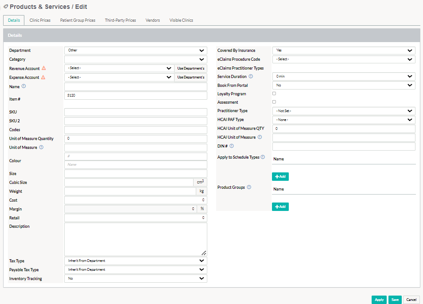Click the Unit of Measure text field
Image resolution: width=423 pixels, height=304 pixels.
click(x=136, y=148)
